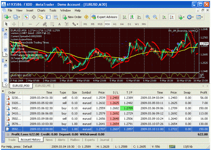
Task: Click the Zoom Out magnifier icon
Action: click(x=155, y=17)
